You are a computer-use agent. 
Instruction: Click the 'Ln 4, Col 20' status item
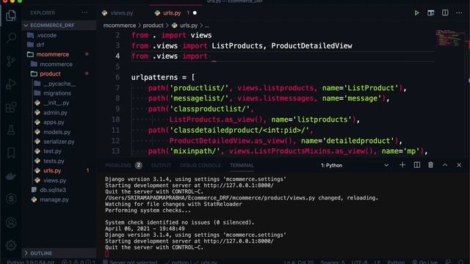click(299, 263)
